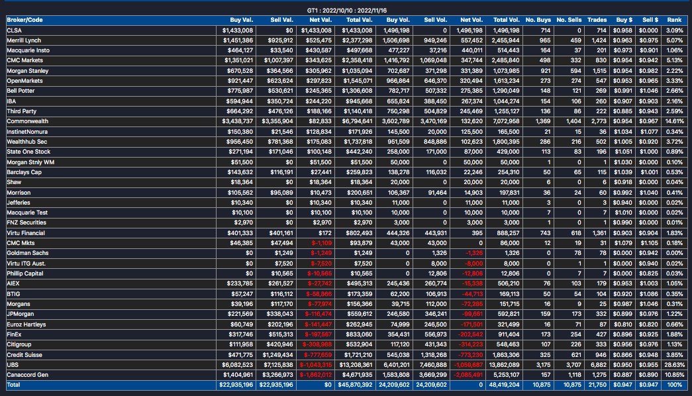
Task: Click IBA Buy $ value $0.907
Action: (622, 101)
